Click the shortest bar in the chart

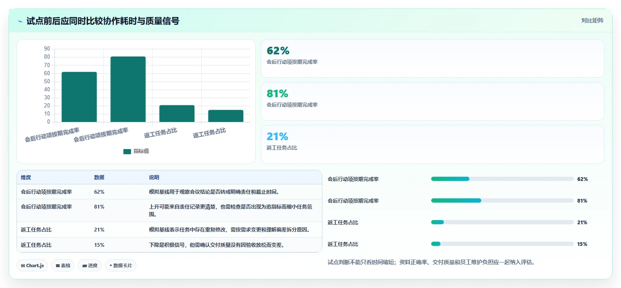pyautogui.click(x=226, y=116)
